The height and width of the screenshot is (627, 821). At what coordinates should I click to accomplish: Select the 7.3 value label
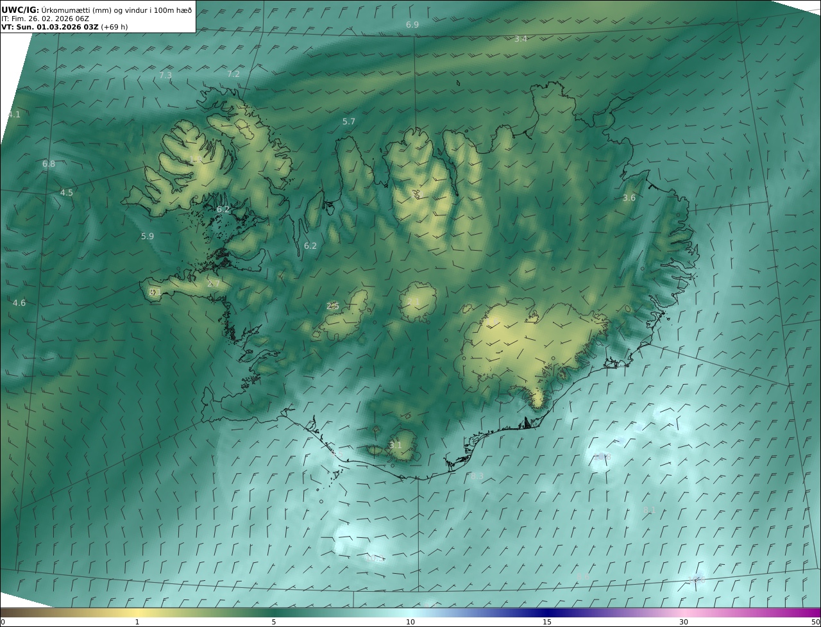click(165, 76)
